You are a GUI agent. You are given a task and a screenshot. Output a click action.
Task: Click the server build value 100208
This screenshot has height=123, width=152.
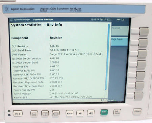click(54, 62)
